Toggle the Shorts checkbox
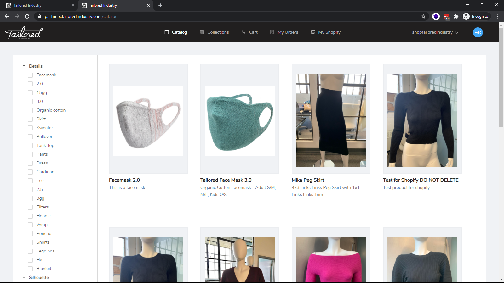Screen dimensions: 504x283 [x=30, y=242]
